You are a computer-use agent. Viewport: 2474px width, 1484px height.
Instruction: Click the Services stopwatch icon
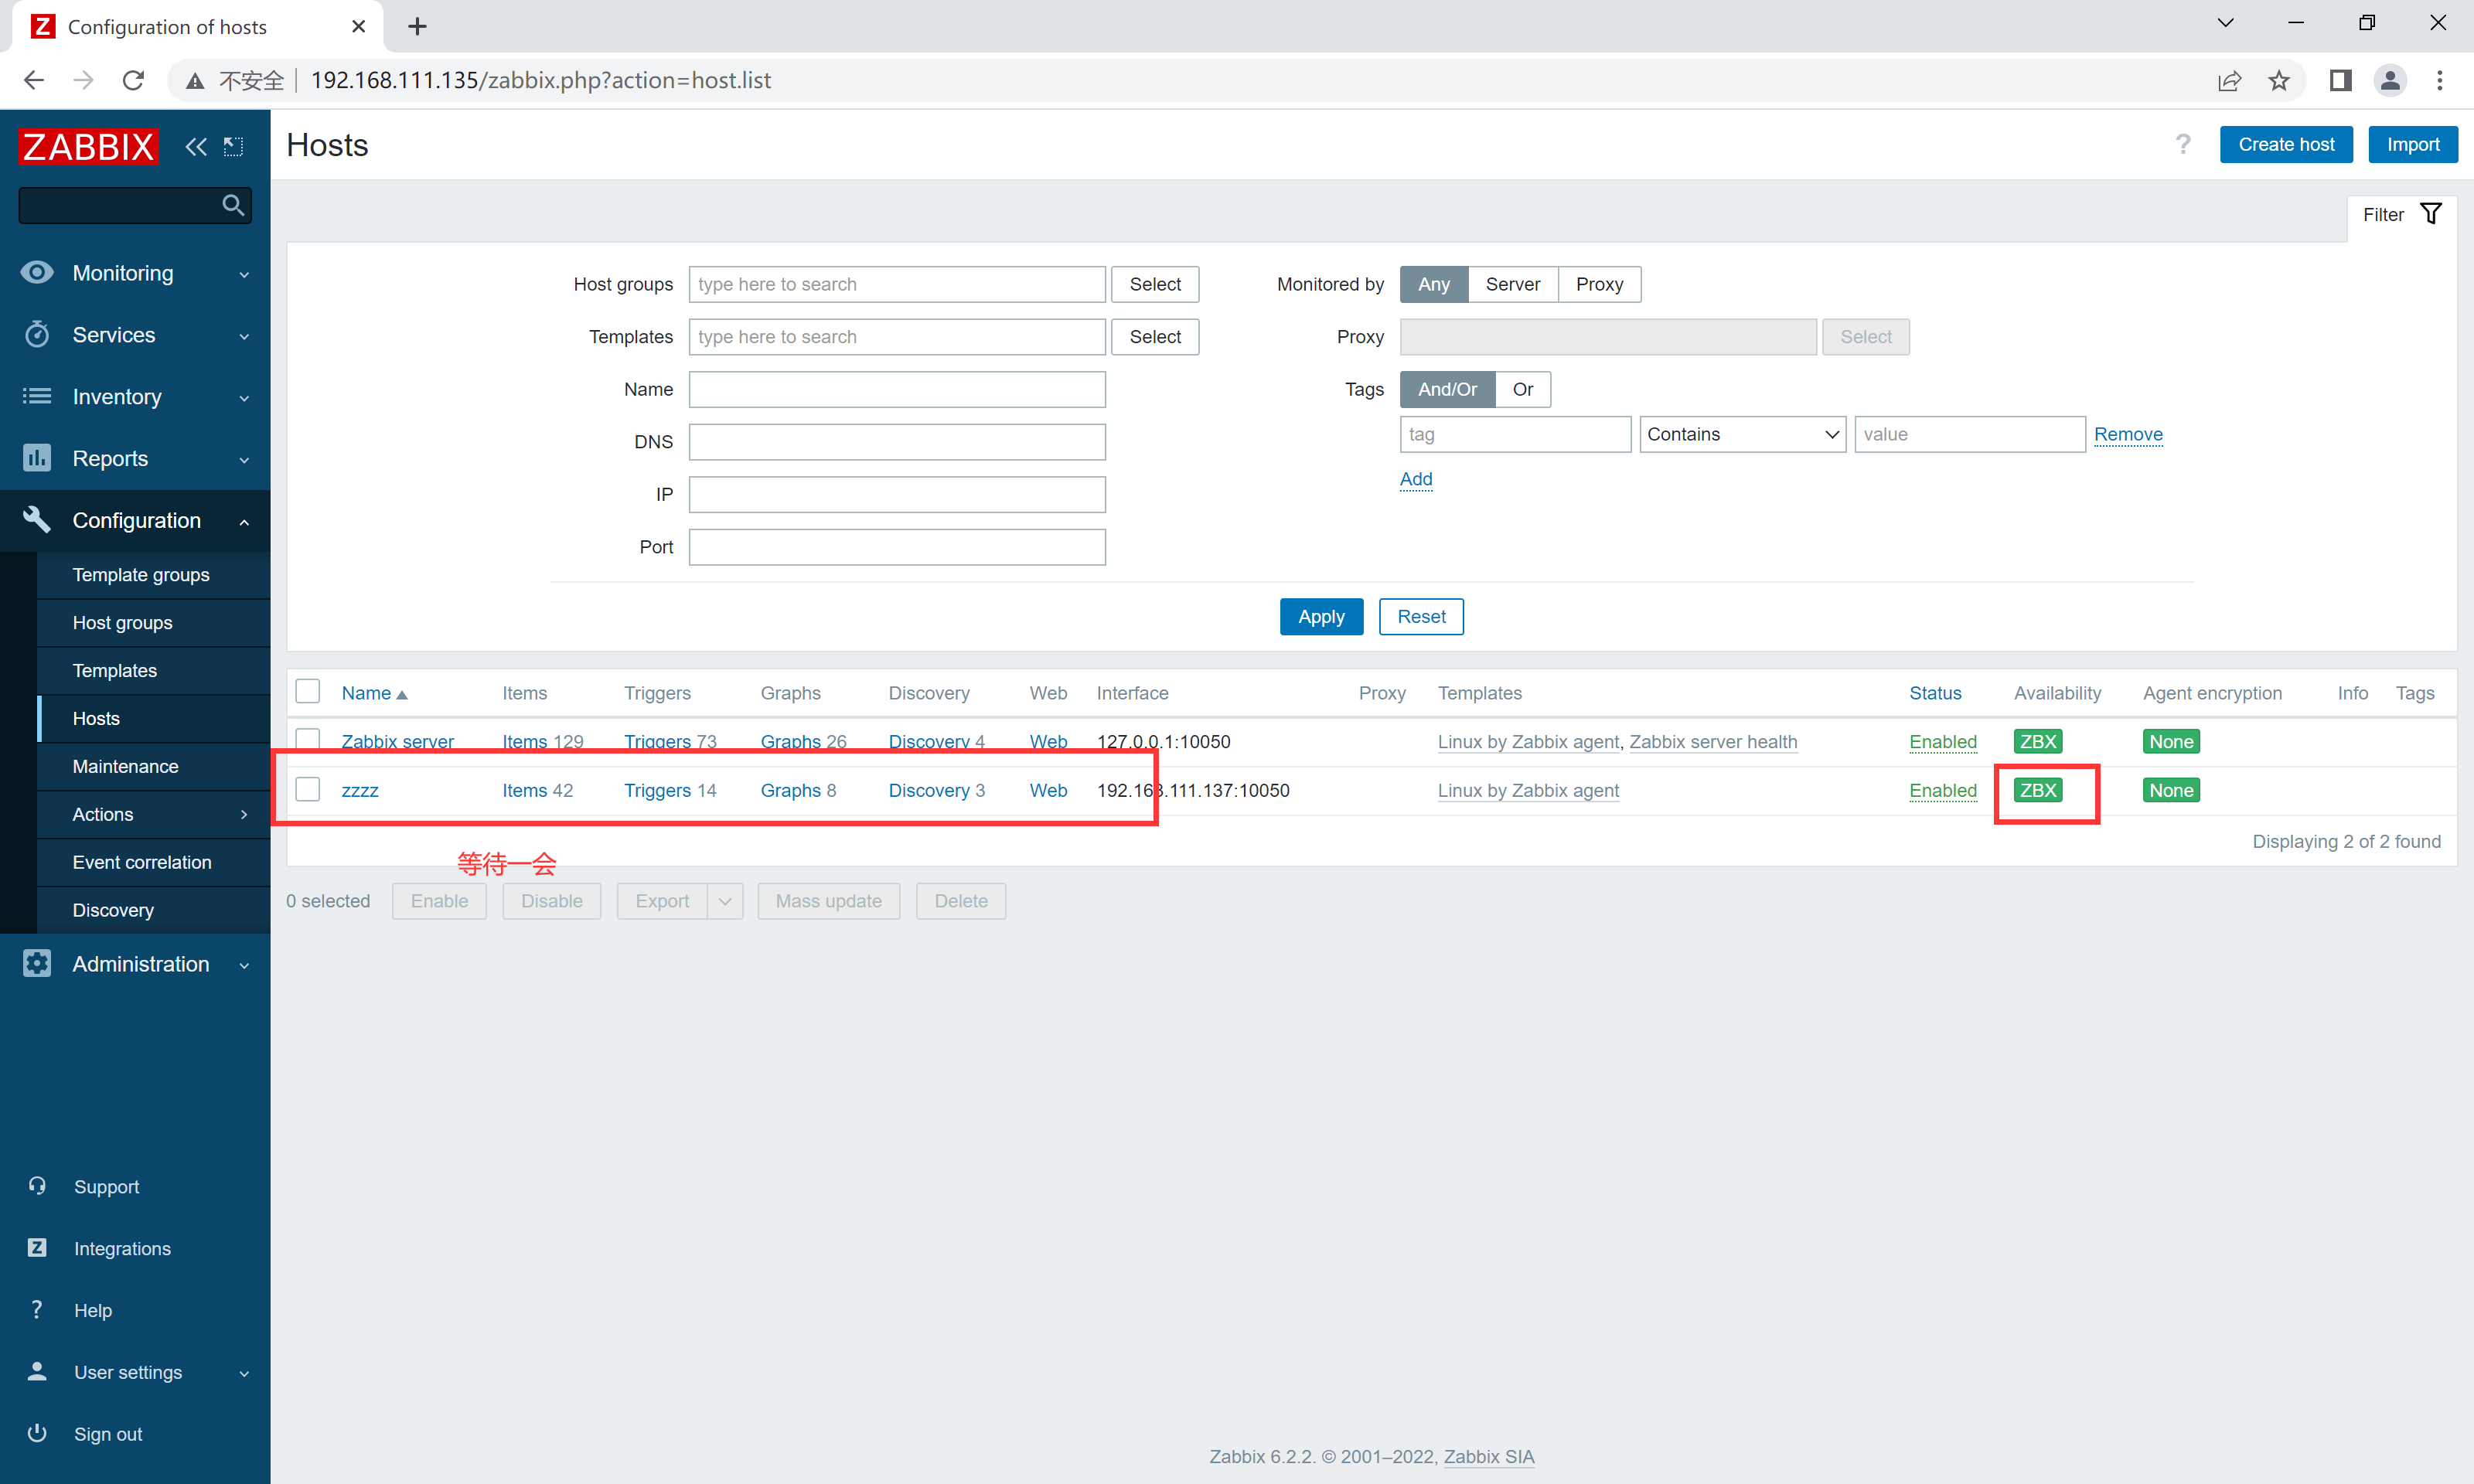[x=37, y=334]
